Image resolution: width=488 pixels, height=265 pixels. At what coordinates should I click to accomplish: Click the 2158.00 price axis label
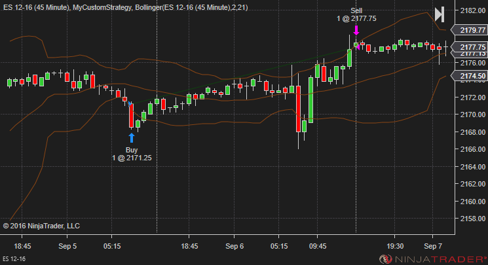point(473,219)
